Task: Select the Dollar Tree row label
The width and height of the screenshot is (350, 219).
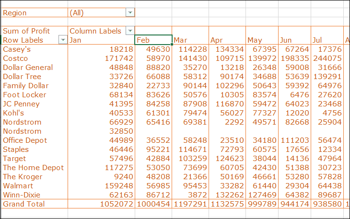Action: 35,77
